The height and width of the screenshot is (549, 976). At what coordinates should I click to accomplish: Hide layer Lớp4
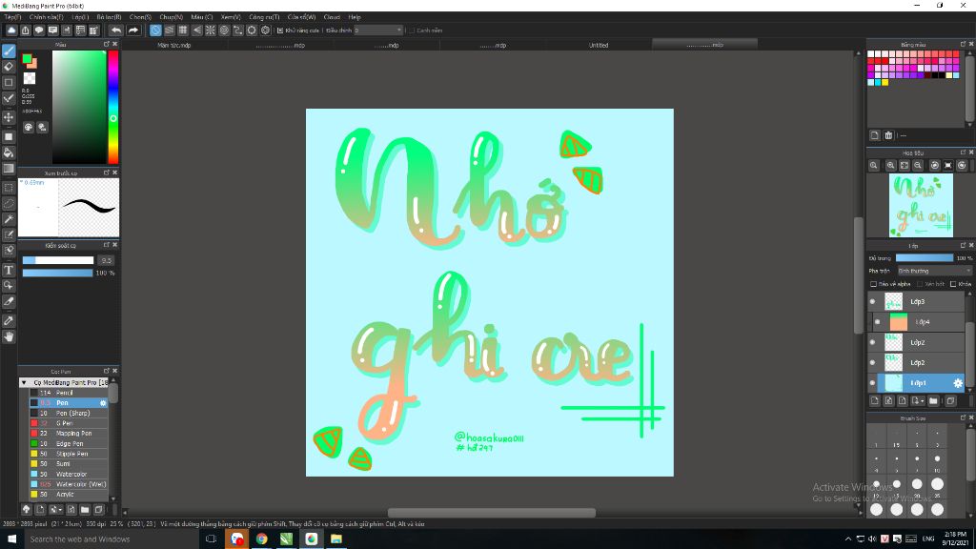878,322
